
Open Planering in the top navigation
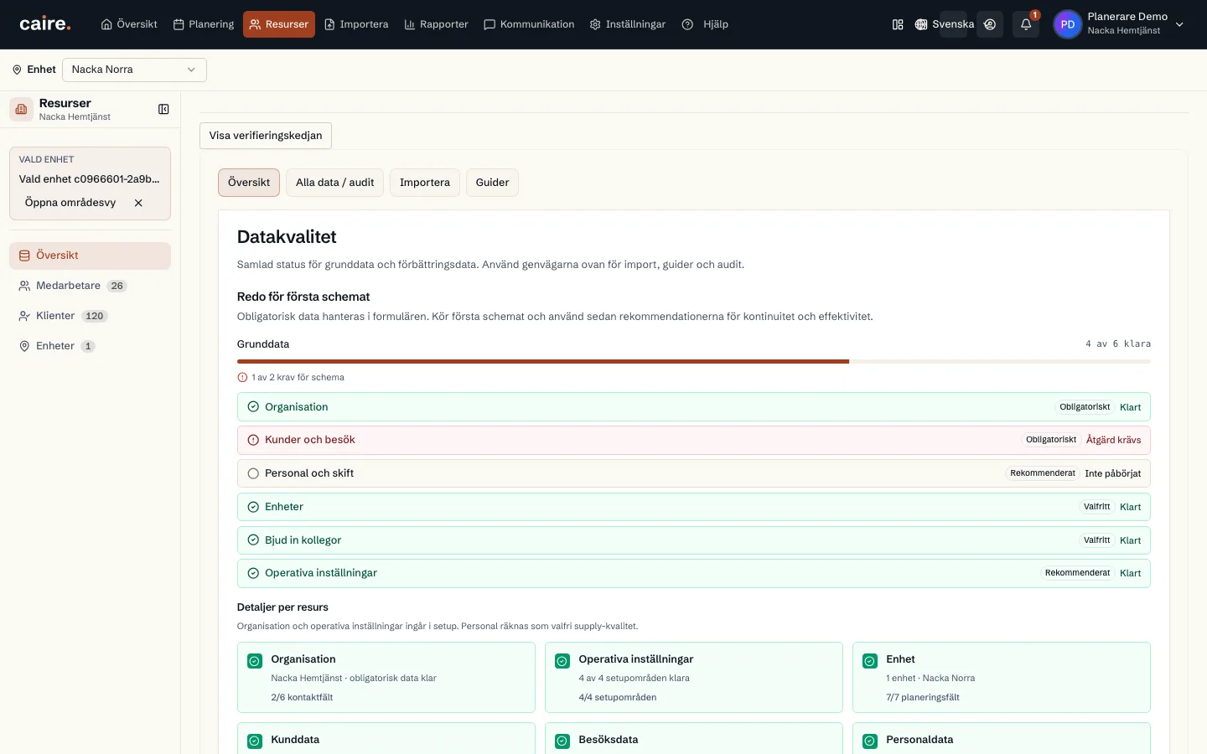tap(204, 24)
